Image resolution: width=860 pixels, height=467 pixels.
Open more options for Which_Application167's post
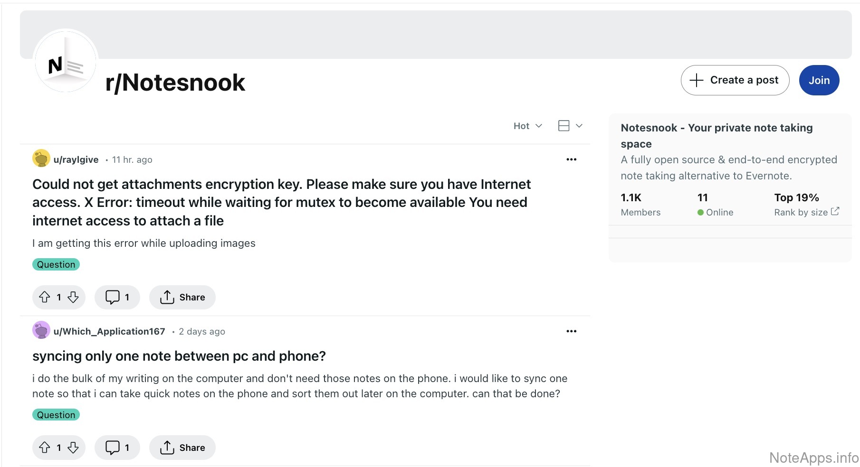click(571, 331)
